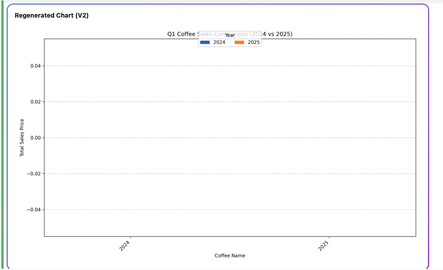This screenshot has width=443, height=270.
Task: Click the 0.00 y-axis tick label
Action: (x=36, y=137)
